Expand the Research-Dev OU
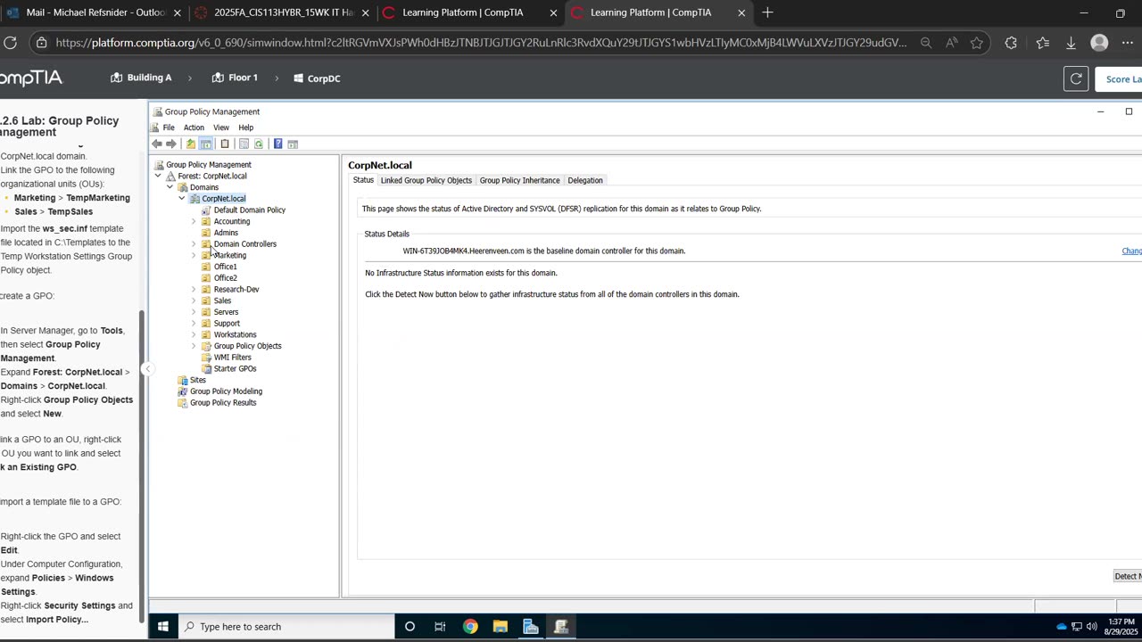The image size is (1142, 642). (194, 289)
